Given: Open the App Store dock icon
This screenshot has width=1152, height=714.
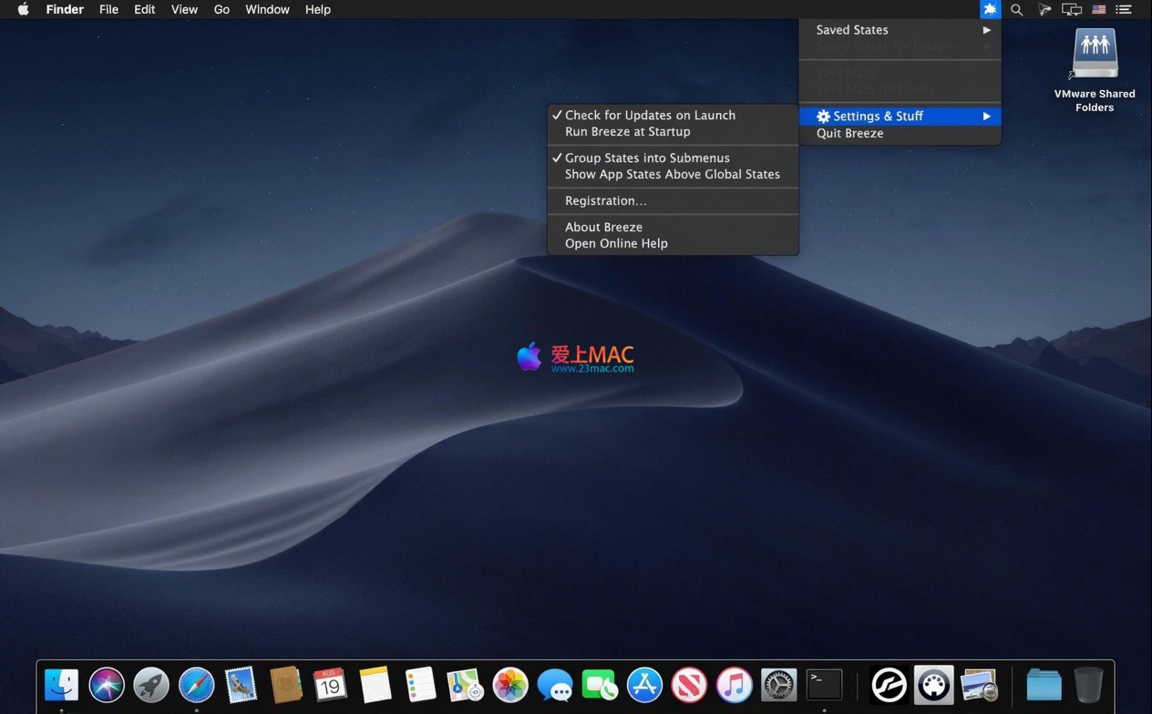Looking at the screenshot, I should [x=644, y=685].
